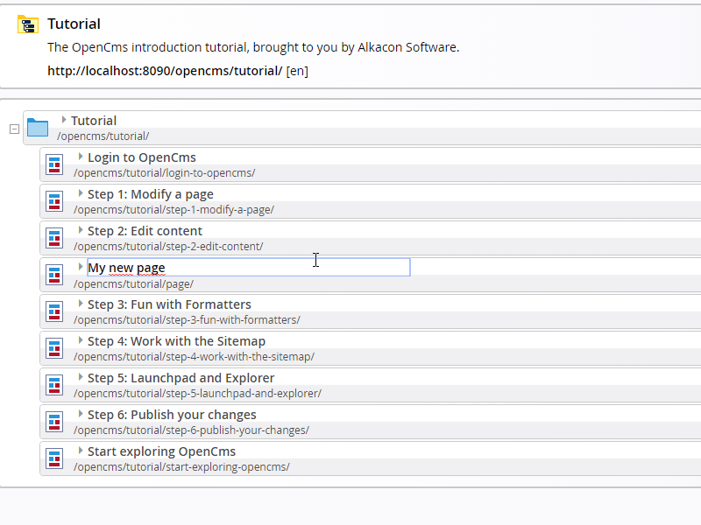Expand the Step 3: Fun with Formatters entry

tap(80, 304)
